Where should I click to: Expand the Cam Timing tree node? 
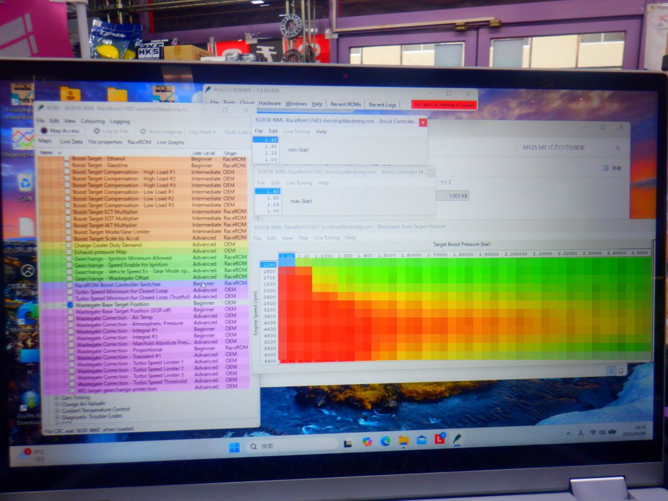(x=57, y=398)
